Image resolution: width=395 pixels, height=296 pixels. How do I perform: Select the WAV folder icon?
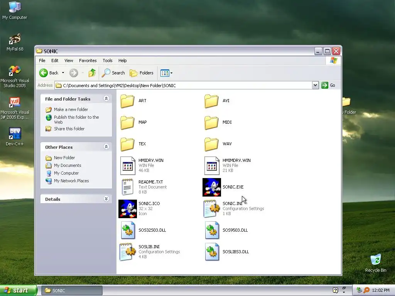(211, 144)
